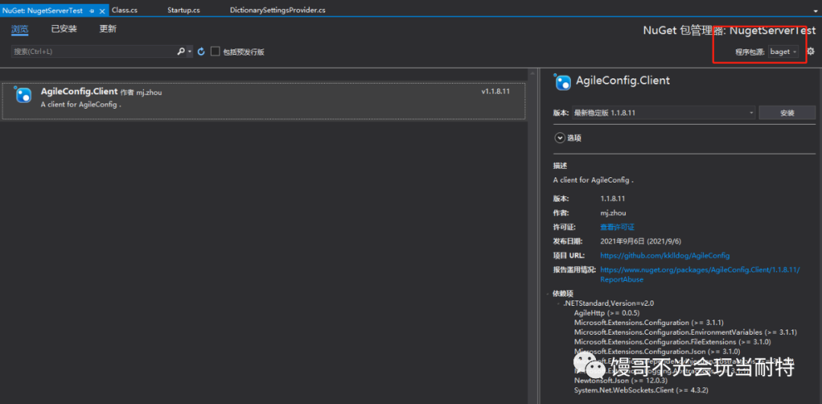The height and width of the screenshot is (404, 822).
Task: Open the 更新 (Updates) tab
Action: coord(108,30)
